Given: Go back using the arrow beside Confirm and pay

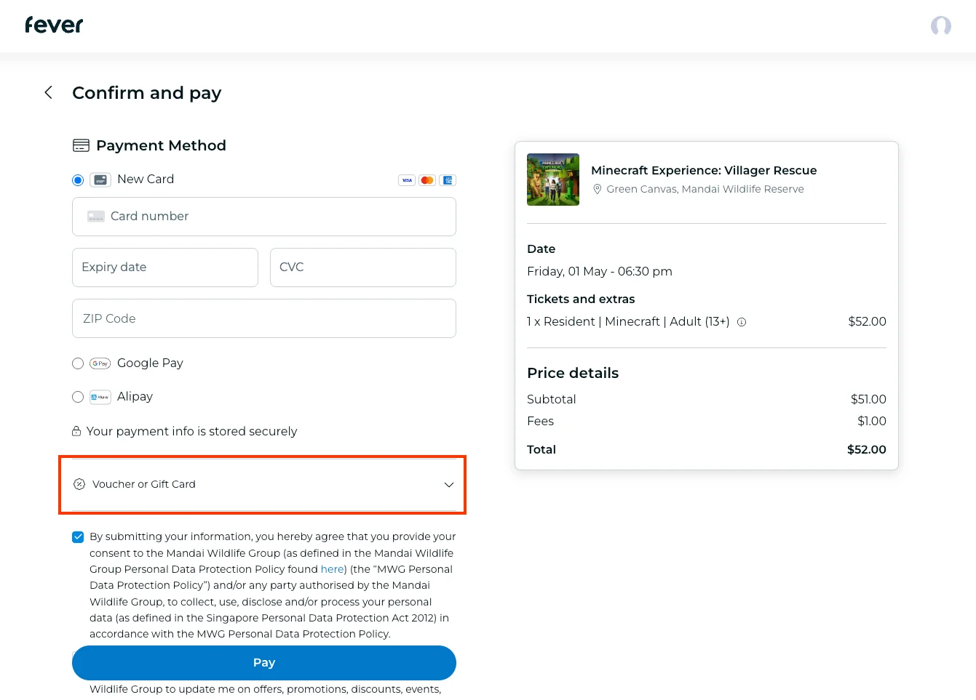Looking at the screenshot, I should (48, 92).
